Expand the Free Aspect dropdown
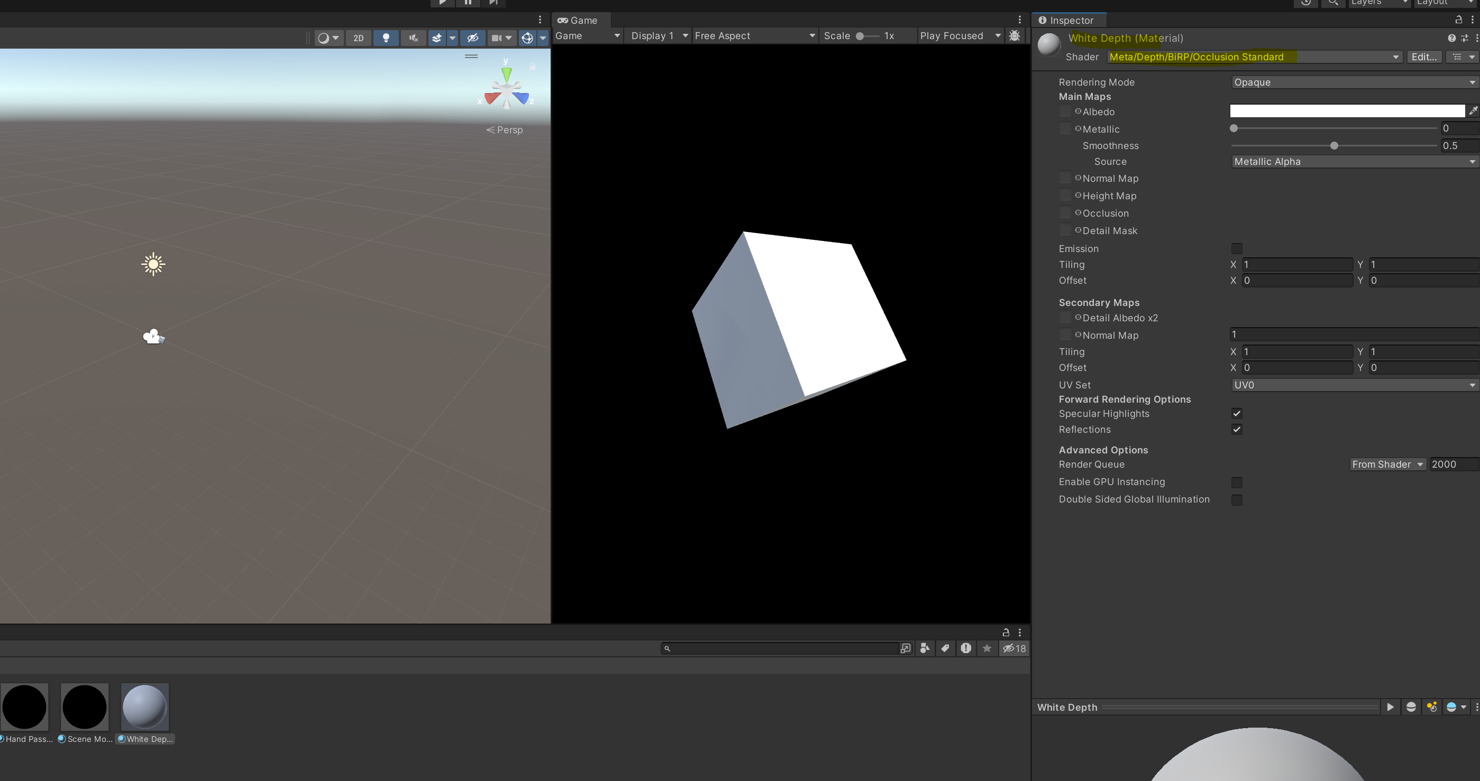1480x781 pixels. tap(754, 35)
